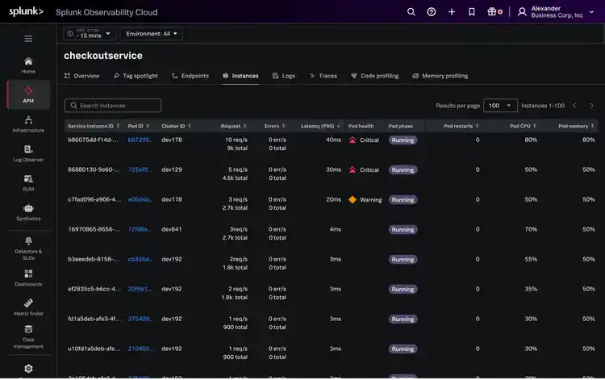605x380 pixels.
Task: Open the time range -15 mins dropdown
Action: tap(90, 34)
